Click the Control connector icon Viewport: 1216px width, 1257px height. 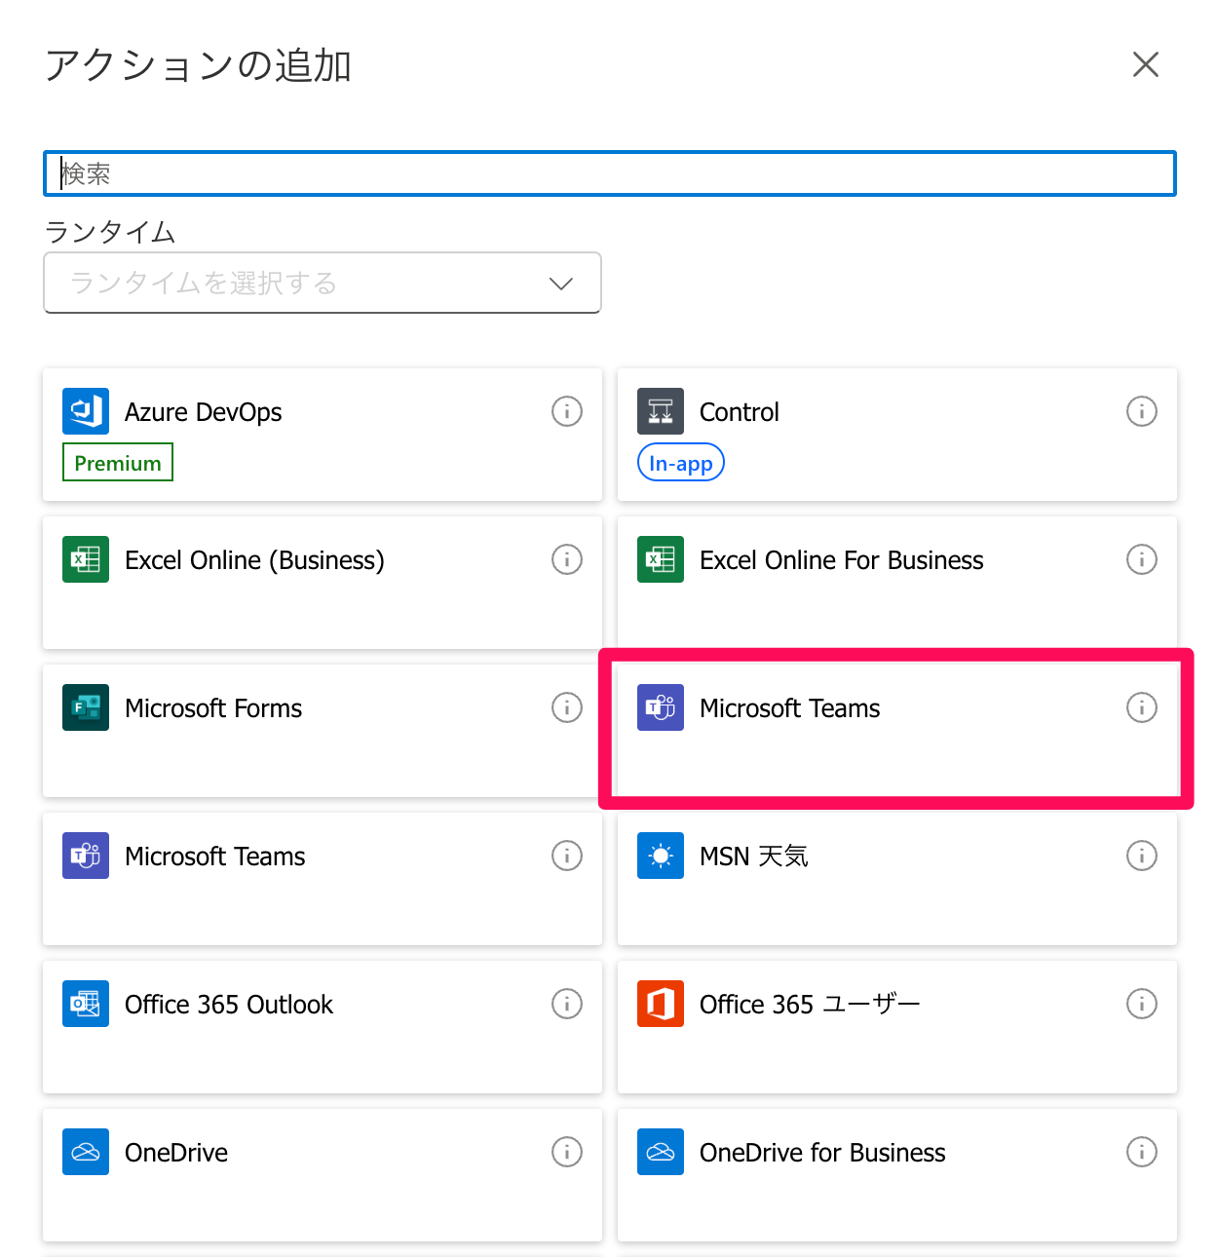pyautogui.click(x=661, y=411)
